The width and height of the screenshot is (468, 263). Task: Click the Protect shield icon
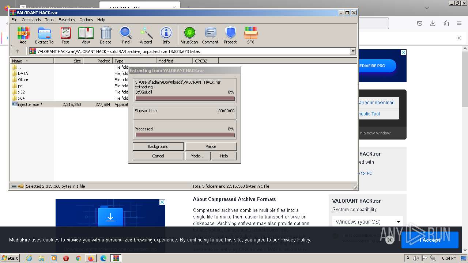pyautogui.click(x=230, y=35)
